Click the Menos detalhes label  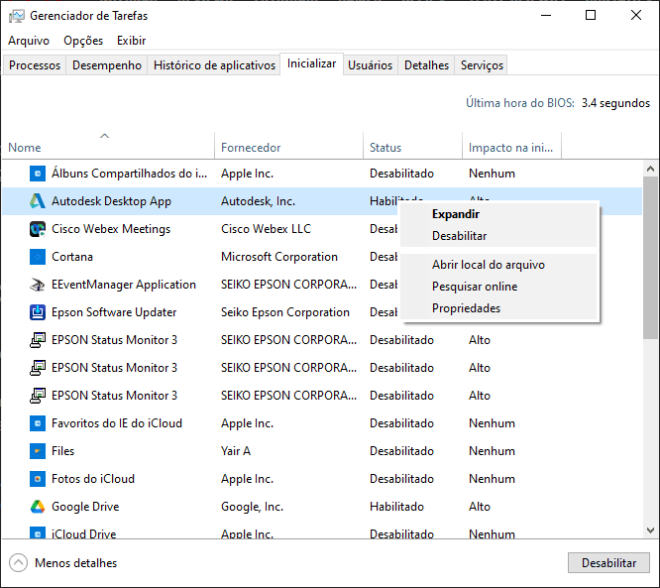point(75,563)
